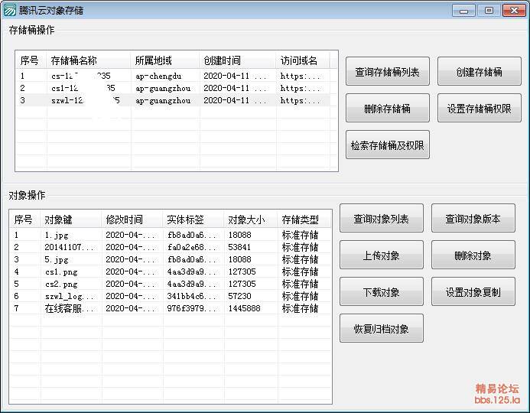The image size is (530, 413).
Task: Click the 实体标签 column header
Action: (193, 220)
